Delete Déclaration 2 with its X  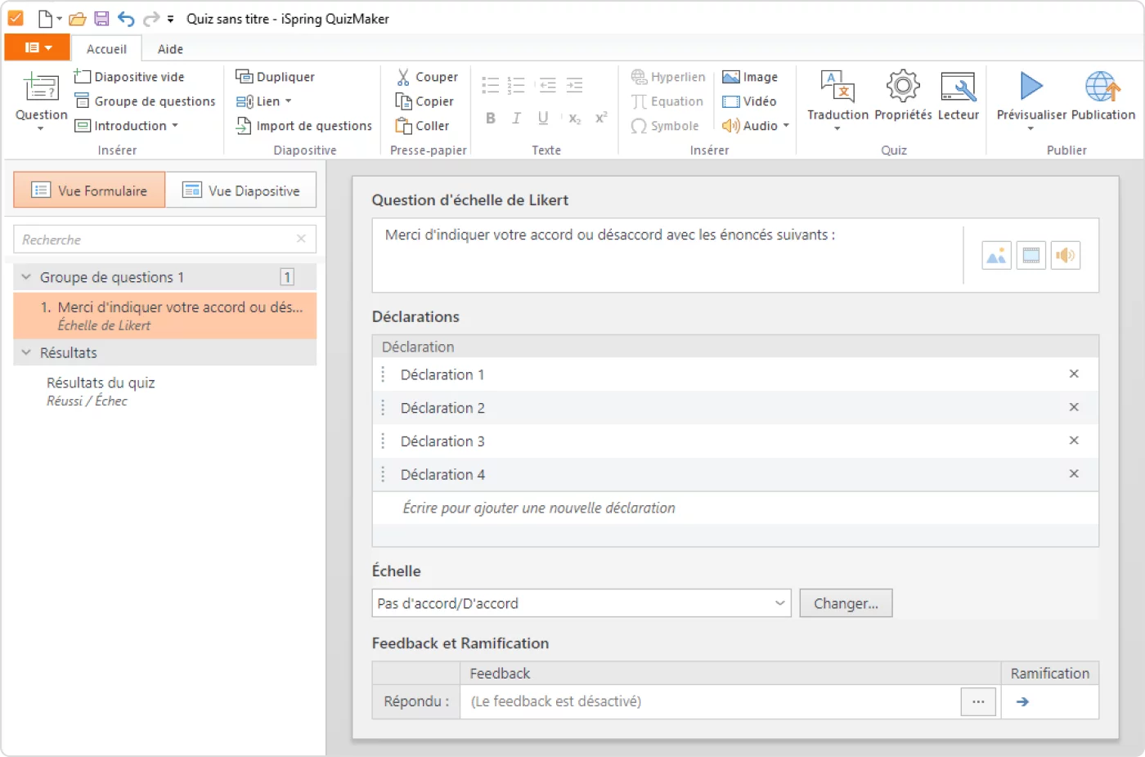click(1074, 407)
